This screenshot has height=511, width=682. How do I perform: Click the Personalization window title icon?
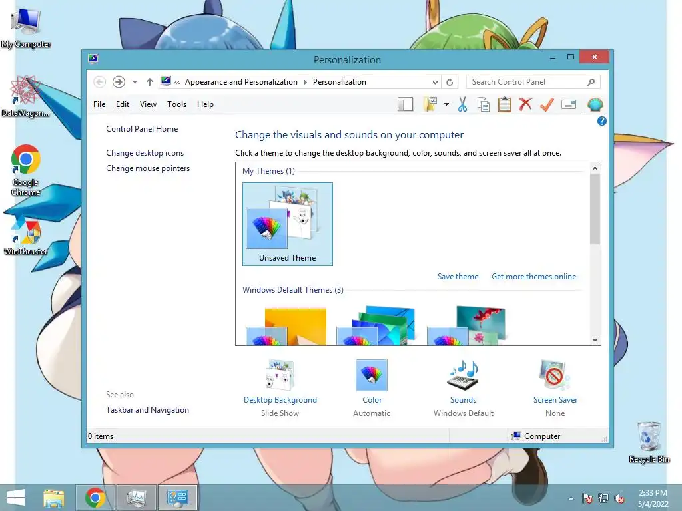pos(93,59)
